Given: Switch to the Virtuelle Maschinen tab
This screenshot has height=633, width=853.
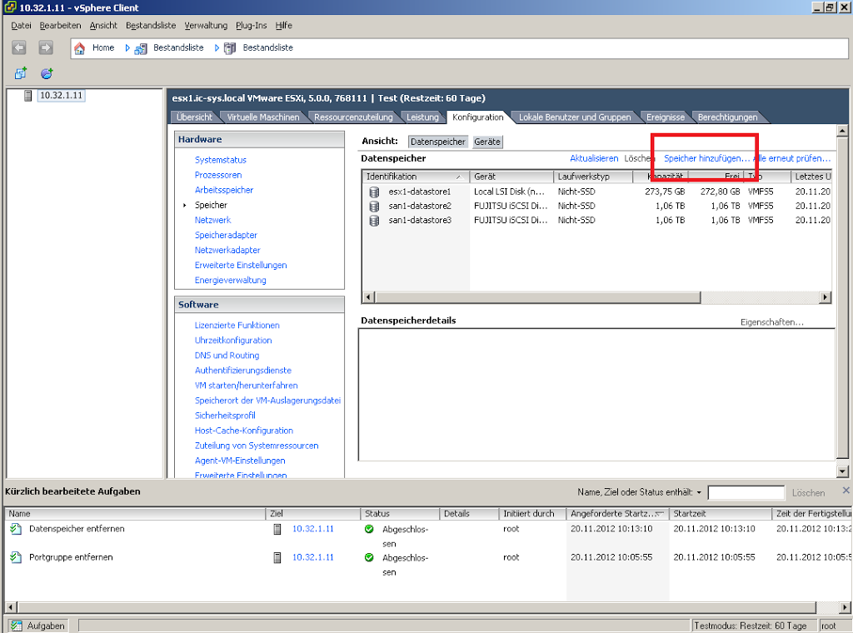Looking at the screenshot, I should pos(262,117).
